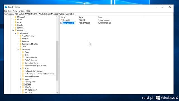This screenshot has width=179, height=101.
Task: Expand the Microsoft key at top of tree
Action: 13,17
